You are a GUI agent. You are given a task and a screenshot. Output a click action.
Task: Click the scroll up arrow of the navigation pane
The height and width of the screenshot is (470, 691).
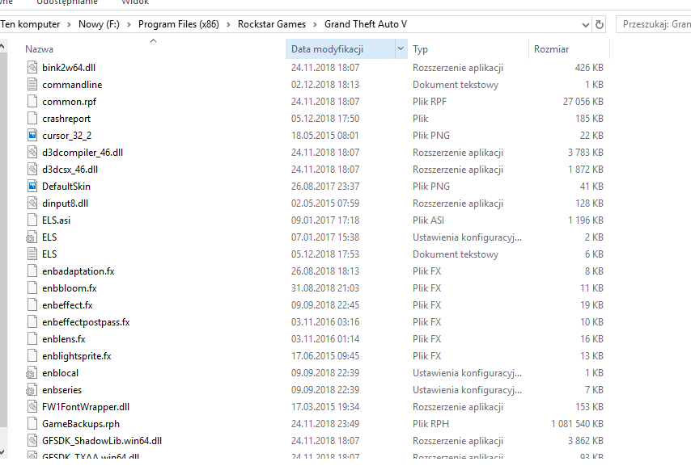2,46
